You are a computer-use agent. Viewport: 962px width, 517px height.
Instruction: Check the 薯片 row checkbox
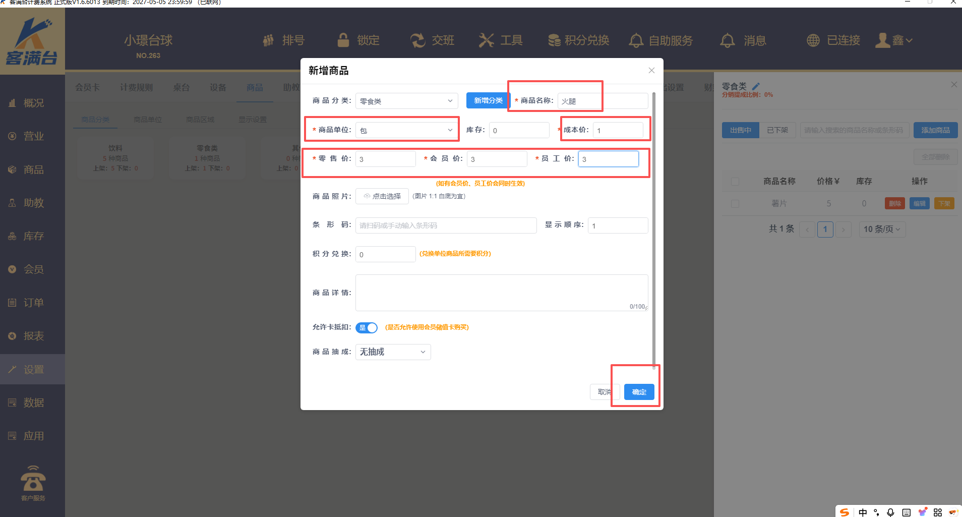735,204
